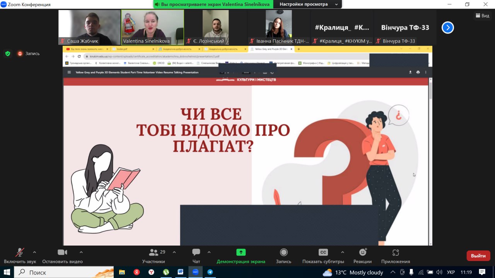Show next participants with blue arrow
Image resolution: width=495 pixels, height=278 pixels.
click(x=447, y=27)
